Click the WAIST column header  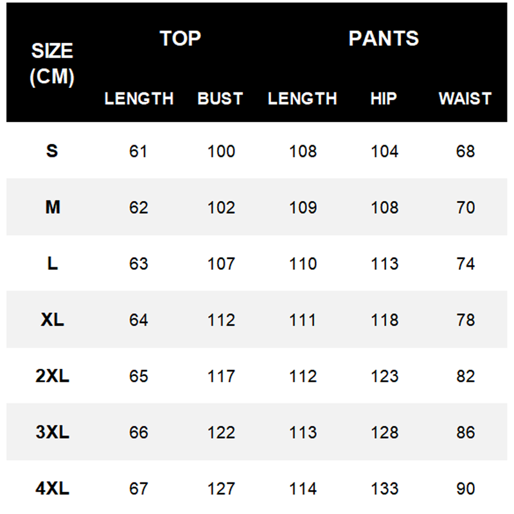click(x=465, y=99)
